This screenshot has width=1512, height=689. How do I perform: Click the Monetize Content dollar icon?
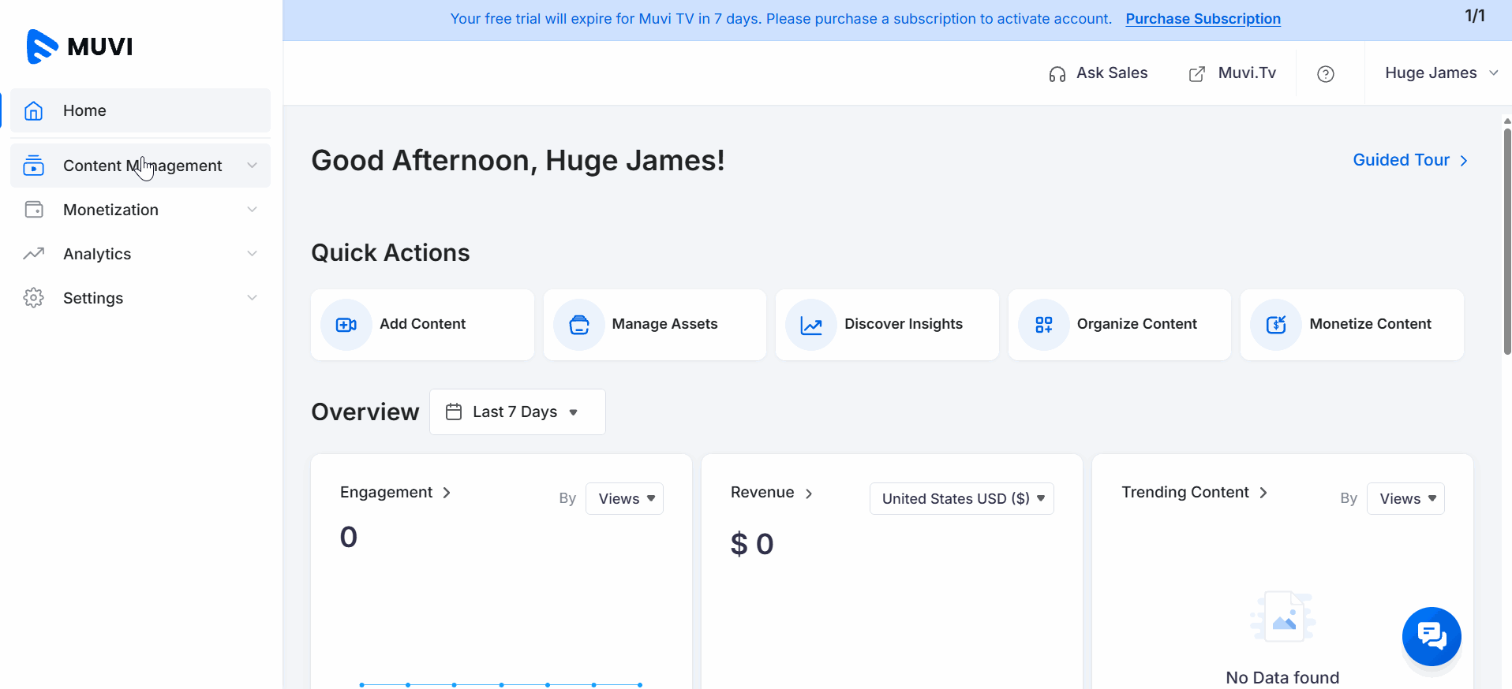(x=1275, y=325)
